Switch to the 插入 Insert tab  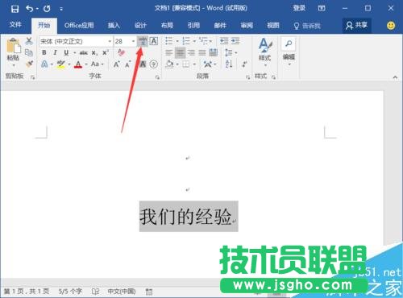point(114,26)
